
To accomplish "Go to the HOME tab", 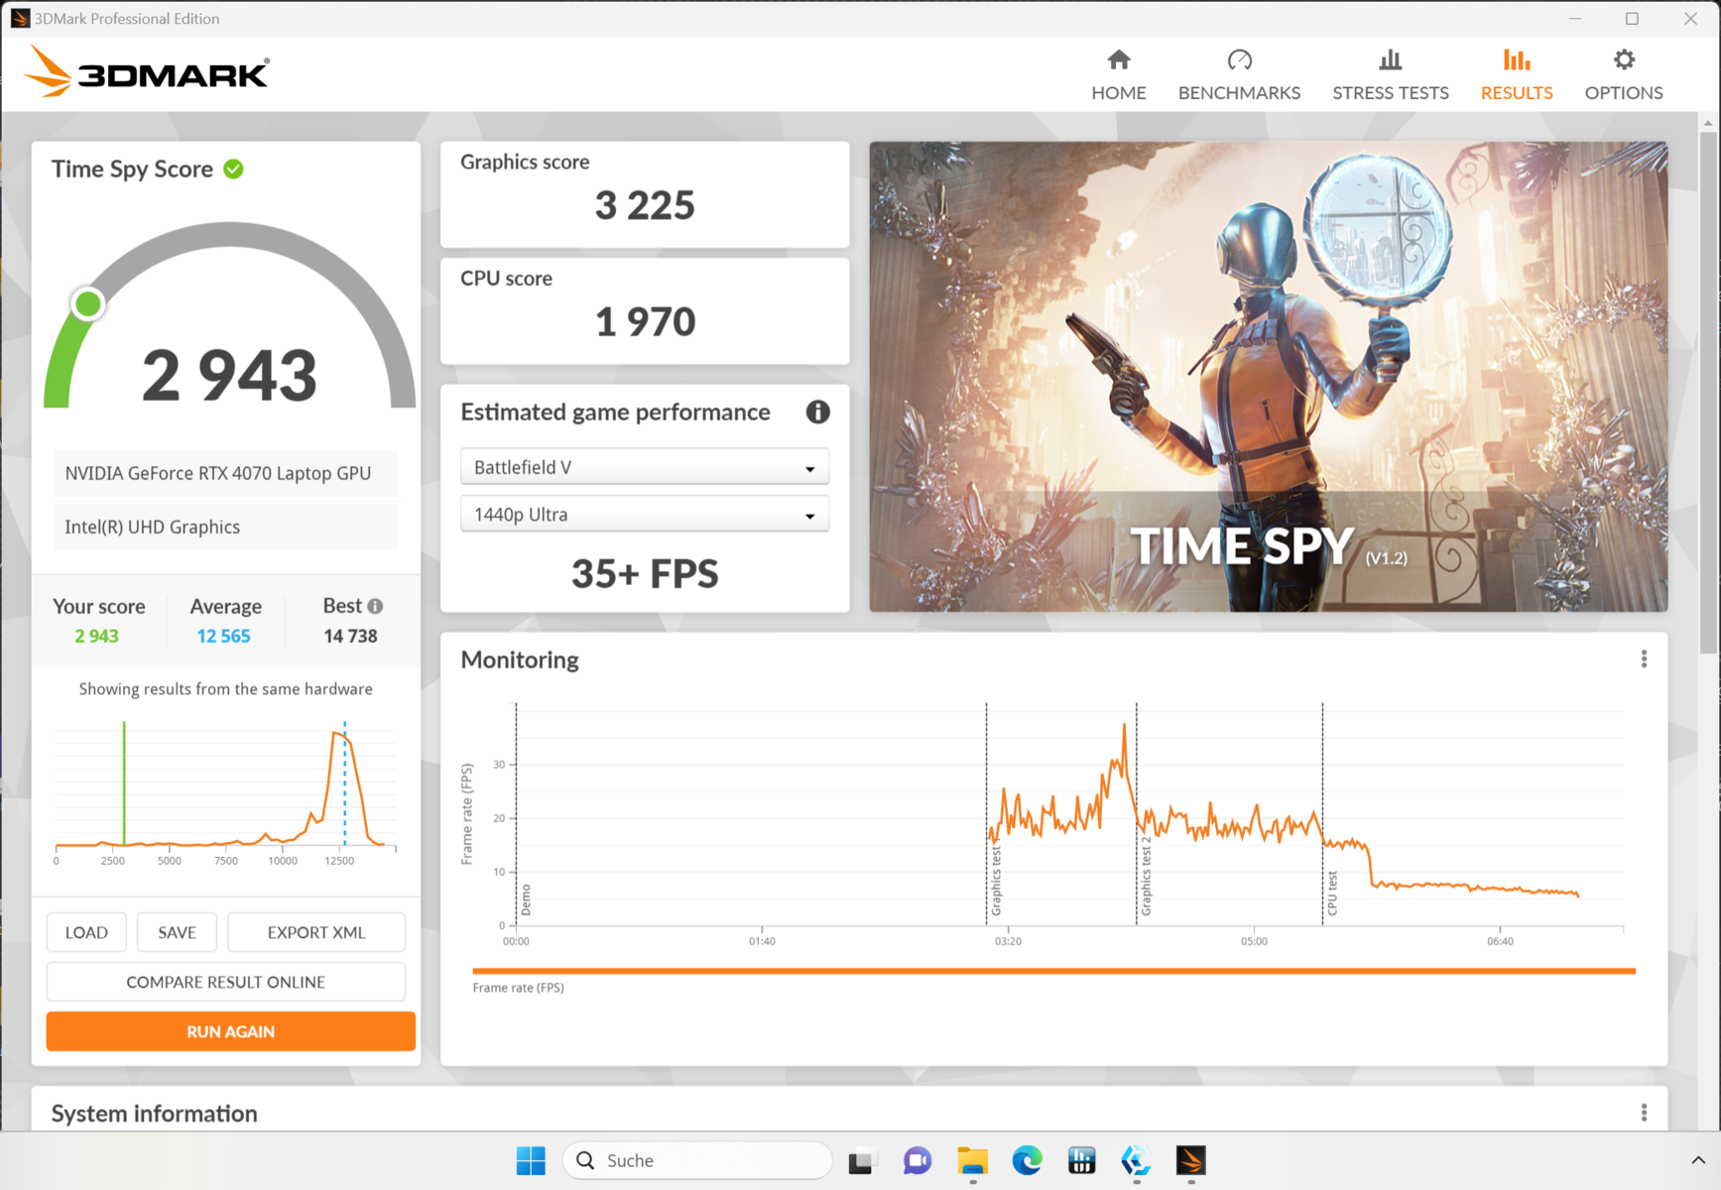I will click(1118, 75).
